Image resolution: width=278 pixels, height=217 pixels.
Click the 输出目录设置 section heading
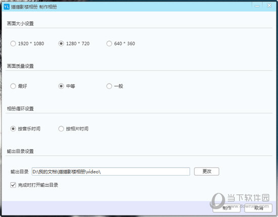tap(20, 151)
